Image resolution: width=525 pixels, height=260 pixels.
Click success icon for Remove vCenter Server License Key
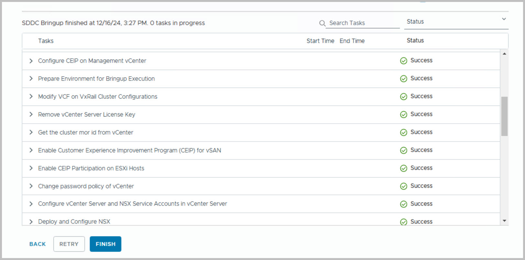pos(403,115)
